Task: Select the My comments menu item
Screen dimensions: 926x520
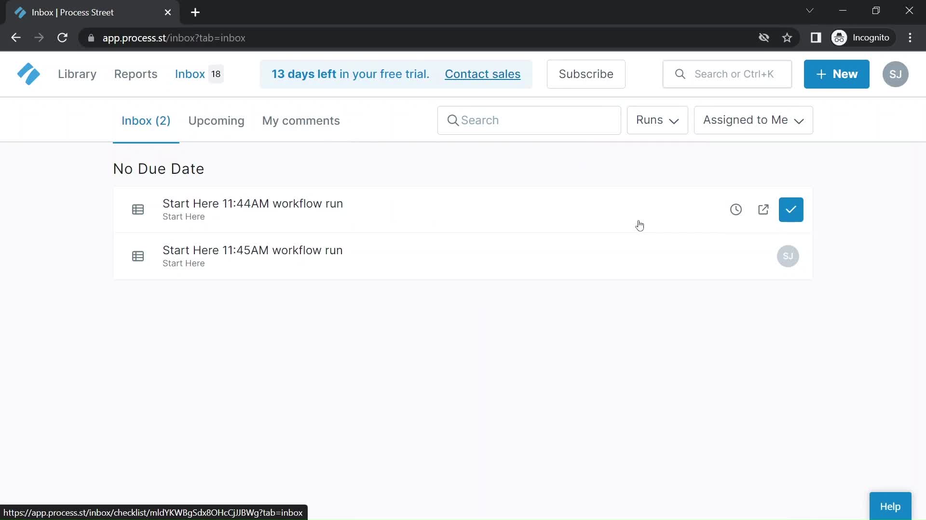Action: click(301, 120)
